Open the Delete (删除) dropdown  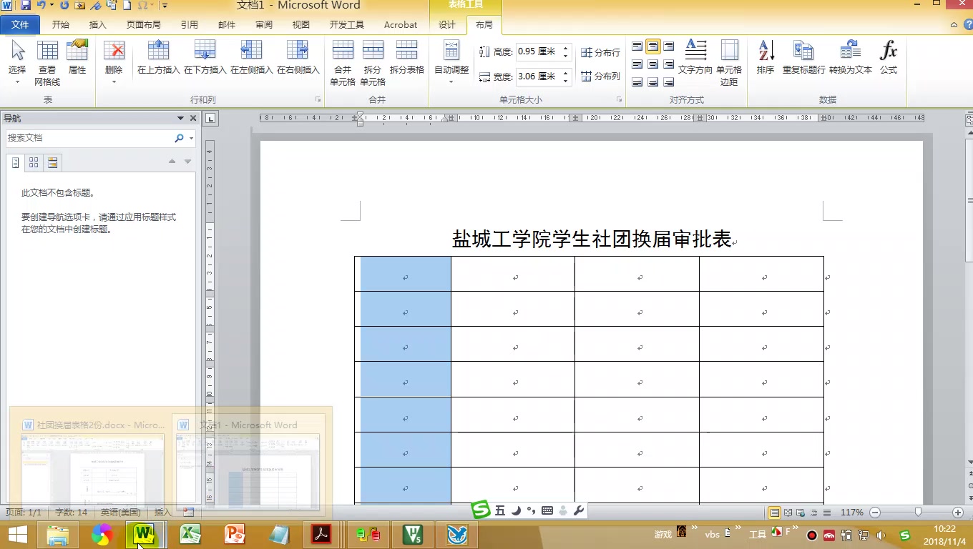[x=114, y=63]
